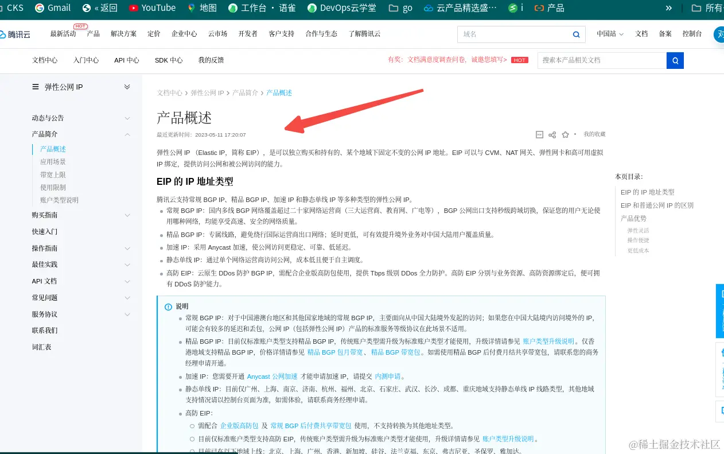This screenshot has height=454, width=724.
Task: Open 解决方案 in the top navigation
Action: pyautogui.click(x=123, y=34)
